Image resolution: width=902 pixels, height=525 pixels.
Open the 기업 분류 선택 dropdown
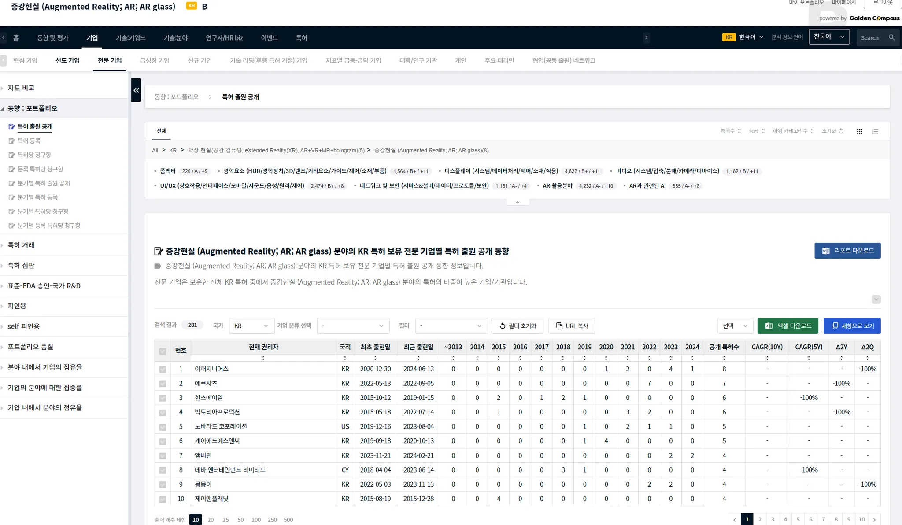point(353,326)
